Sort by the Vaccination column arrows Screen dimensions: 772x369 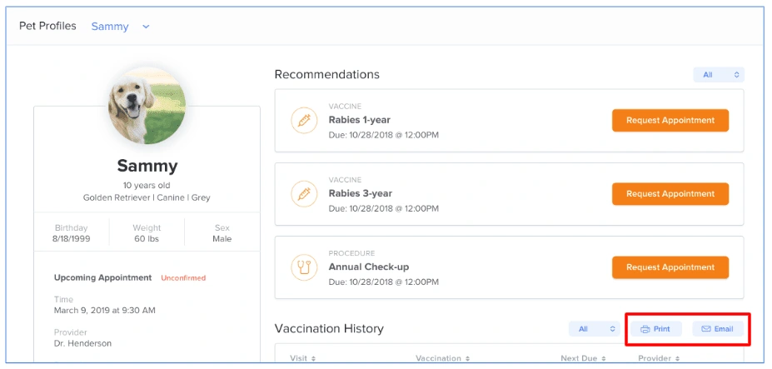click(x=468, y=359)
